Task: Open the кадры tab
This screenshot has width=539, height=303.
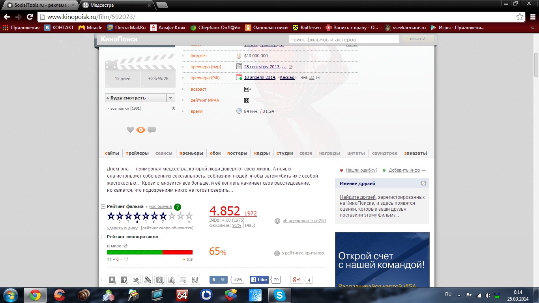Action: click(x=262, y=153)
